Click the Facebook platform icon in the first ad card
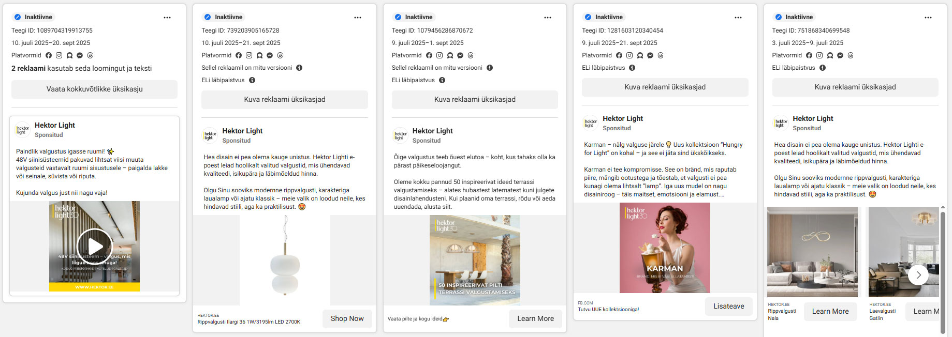Image resolution: width=952 pixels, height=337 pixels. pos(49,55)
